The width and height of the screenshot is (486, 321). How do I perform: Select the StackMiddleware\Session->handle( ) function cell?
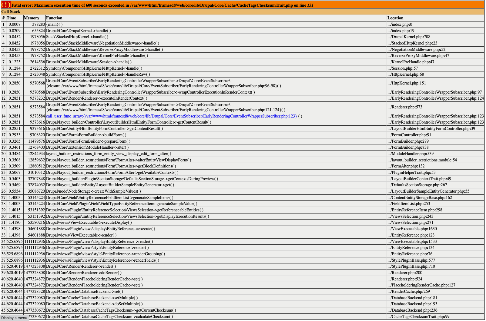pos(216,62)
